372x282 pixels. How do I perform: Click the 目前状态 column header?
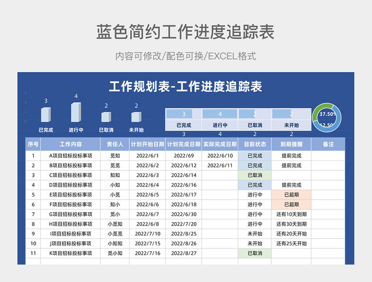[x=255, y=144]
